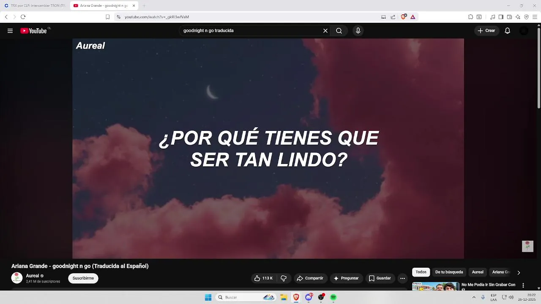Open browser extensions puzzle icon

tap(470, 17)
